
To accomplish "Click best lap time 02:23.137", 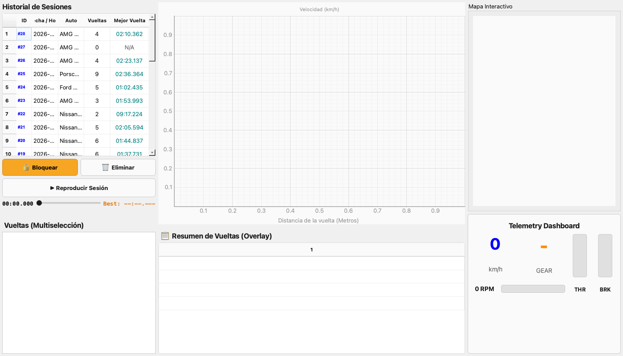I will [x=129, y=61].
